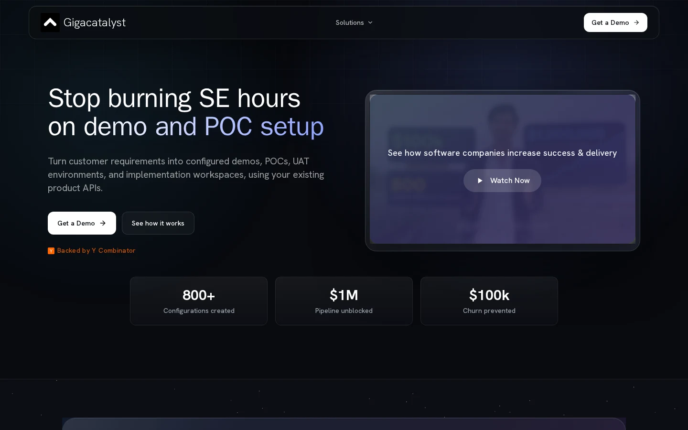Select the $1M stat value
The image size is (688, 430).
tap(344, 295)
